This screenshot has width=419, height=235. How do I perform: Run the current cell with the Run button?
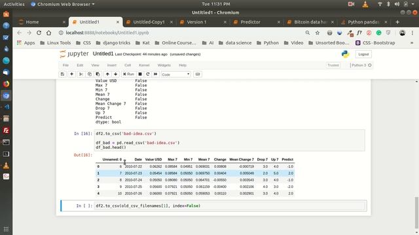(128, 74)
